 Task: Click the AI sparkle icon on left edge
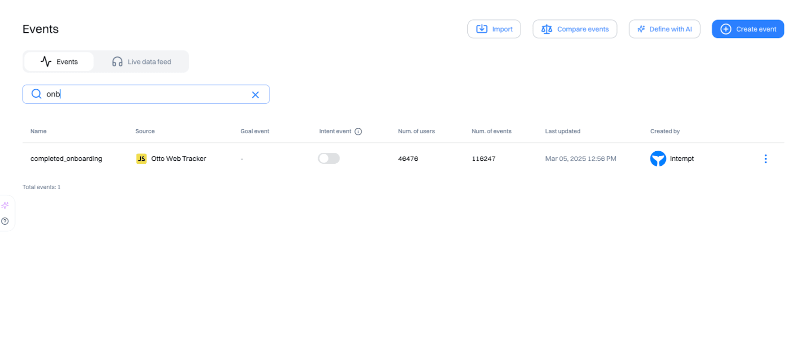5,205
